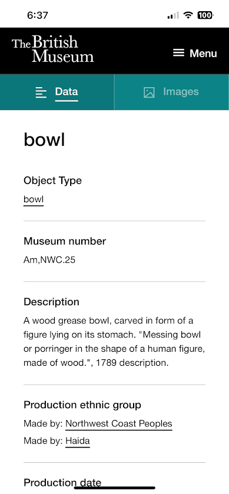
Task: Tap the British Museum logo
Action: tap(52, 49)
